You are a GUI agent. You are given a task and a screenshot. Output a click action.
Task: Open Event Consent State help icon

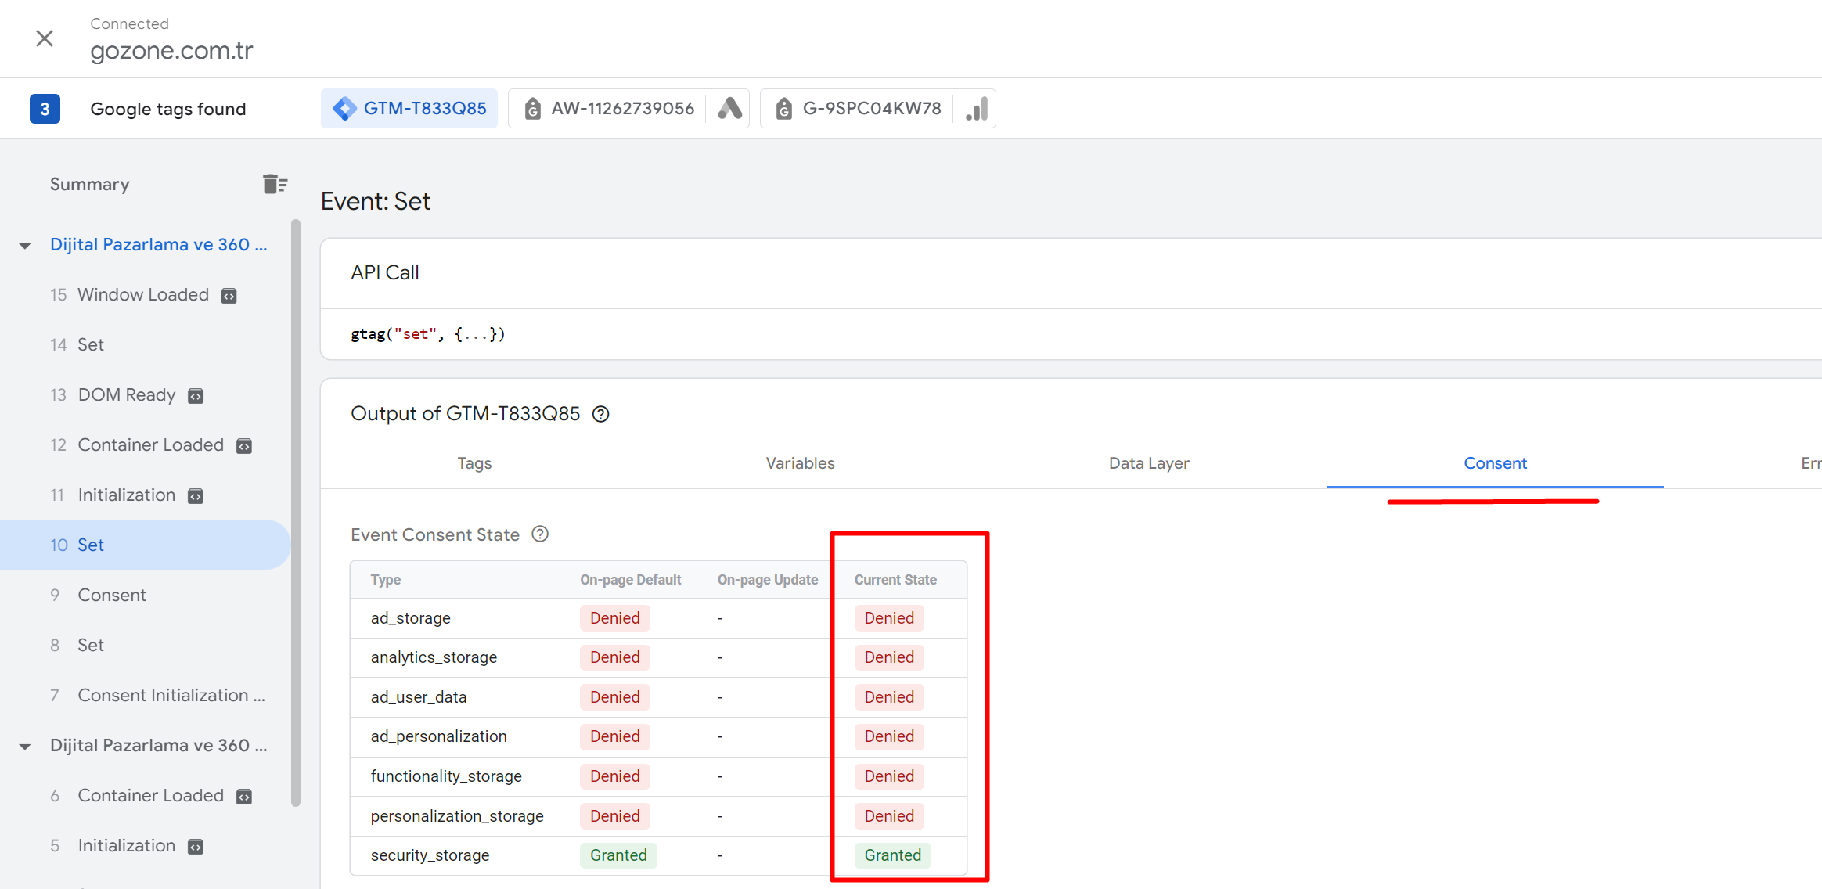pos(540,534)
